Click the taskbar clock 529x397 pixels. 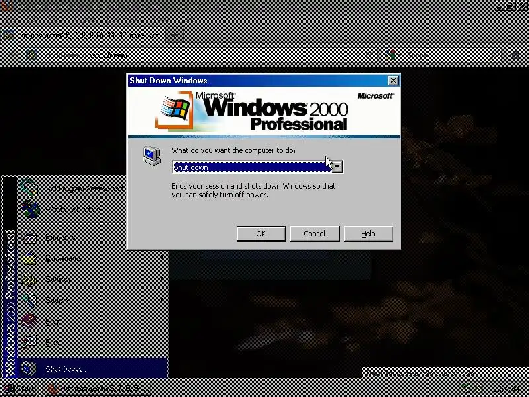(507, 388)
